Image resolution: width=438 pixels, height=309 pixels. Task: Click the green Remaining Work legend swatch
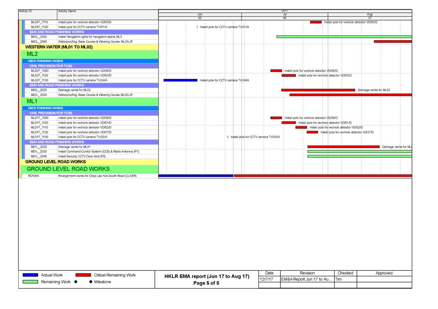pos(30,282)
